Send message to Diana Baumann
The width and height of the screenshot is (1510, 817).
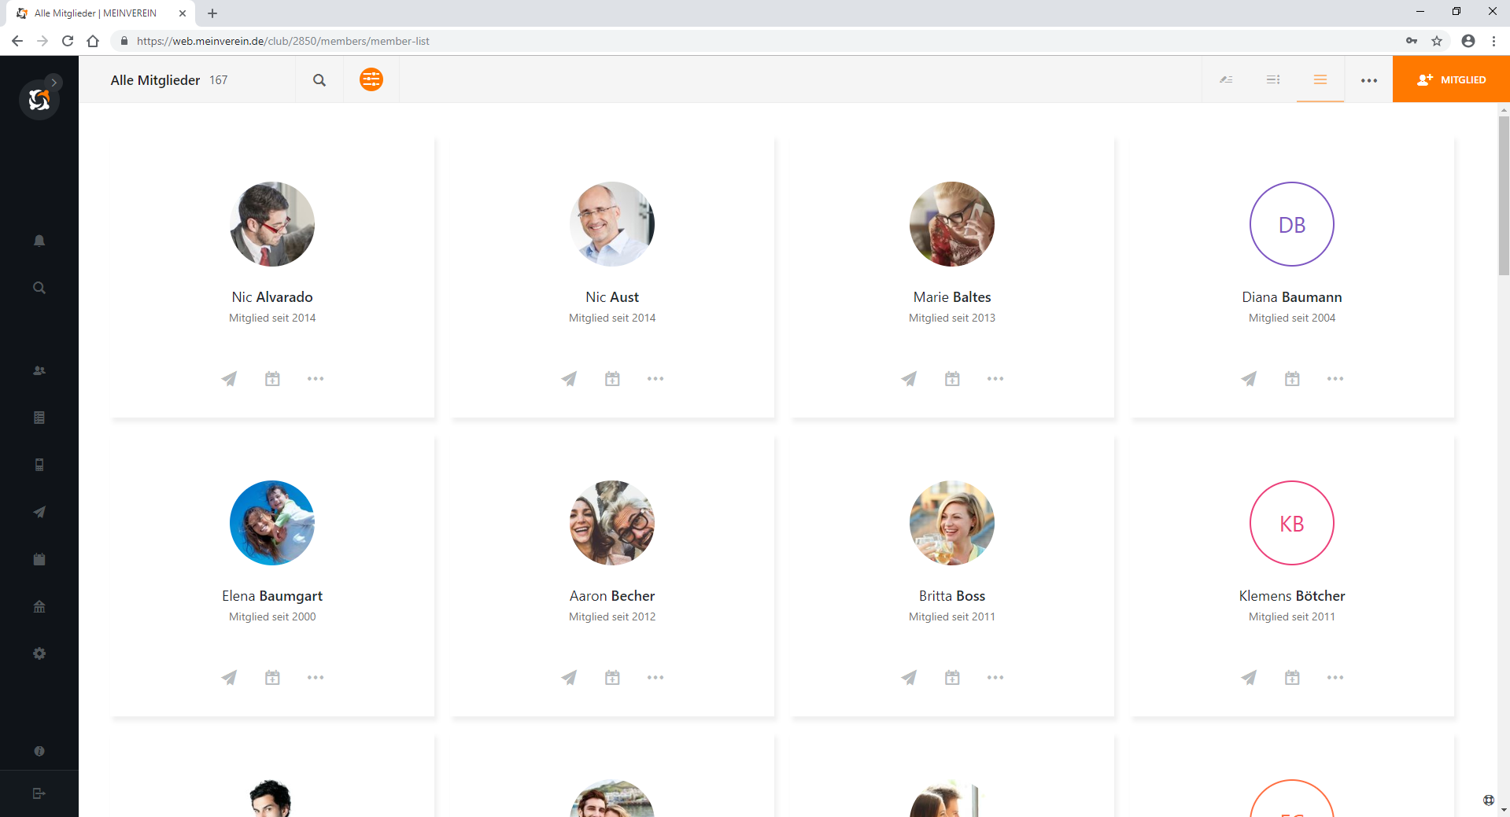tap(1249, 379)
